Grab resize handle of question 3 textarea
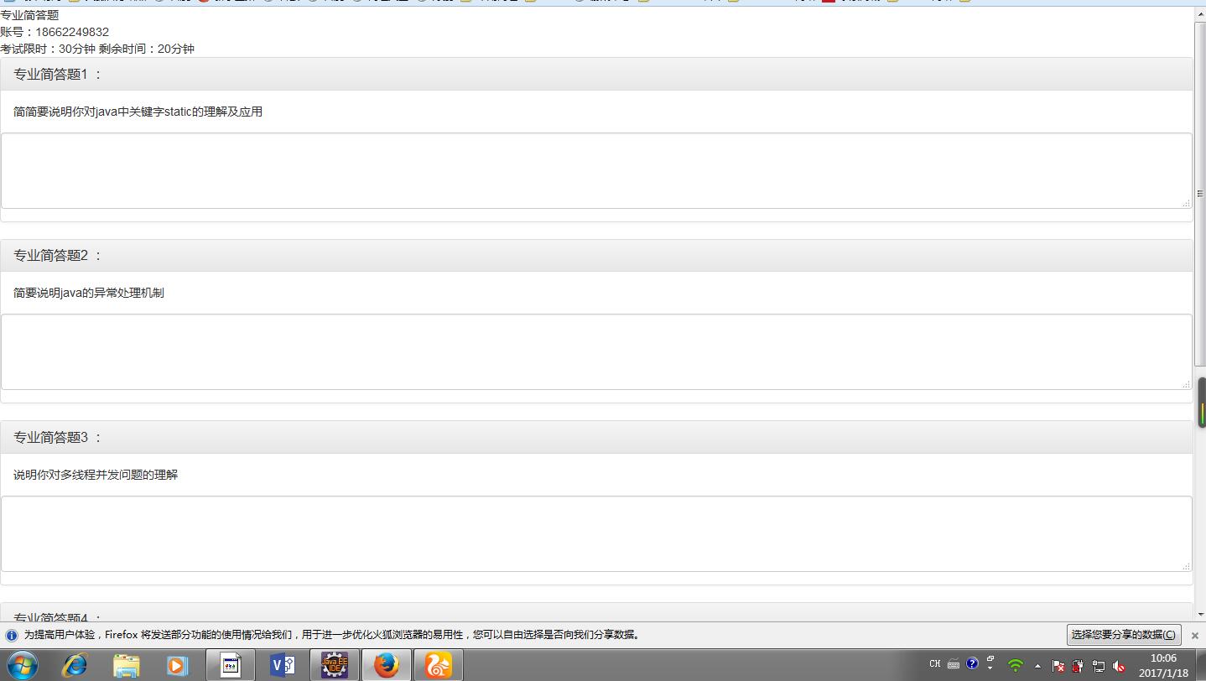1206x681 pixels. click(1186, 566)
